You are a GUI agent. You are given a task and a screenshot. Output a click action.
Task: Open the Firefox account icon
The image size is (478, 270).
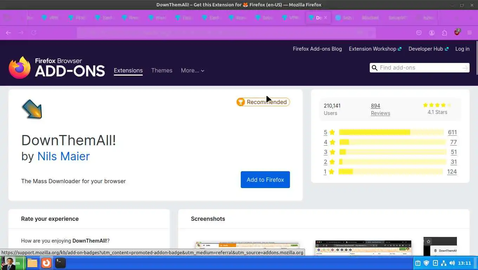pyautogui.click(x=432, y=33)
